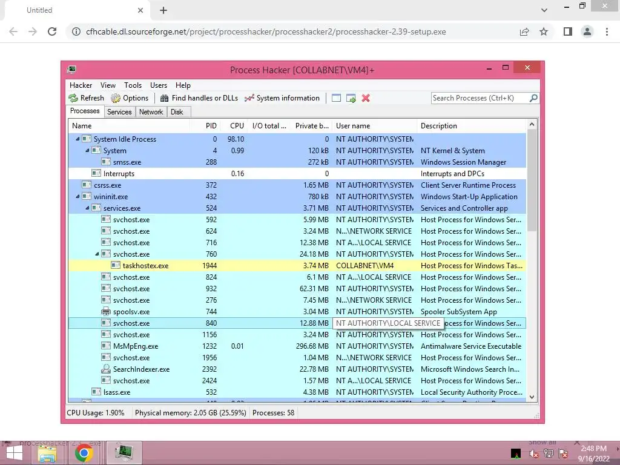Click Process Hacker tray graph icon
620x465 pixels.
(516, 453)
